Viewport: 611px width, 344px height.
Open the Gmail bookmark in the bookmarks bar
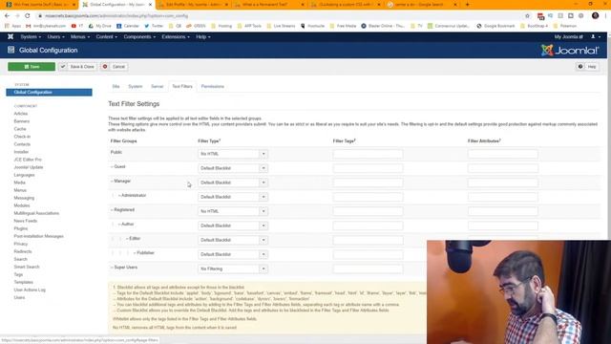46,26
